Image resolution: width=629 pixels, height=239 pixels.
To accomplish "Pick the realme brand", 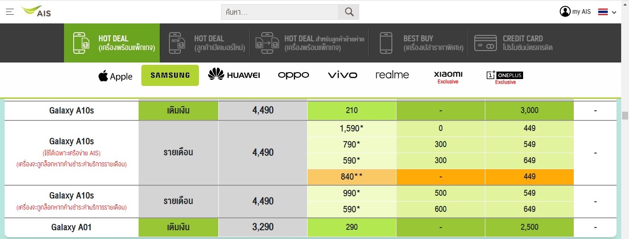I will (x=392, y=75).
